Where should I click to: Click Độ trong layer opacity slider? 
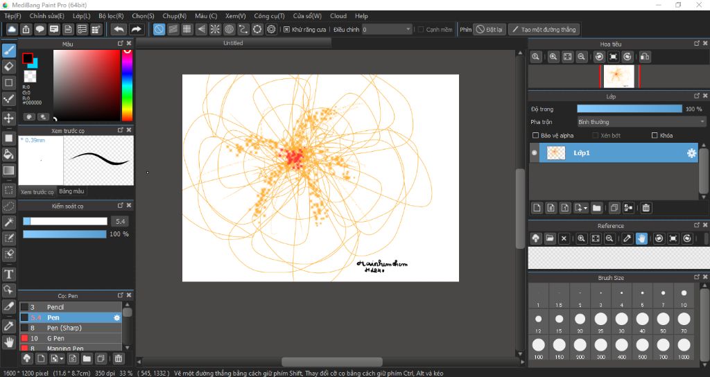[x=630, y=109]
